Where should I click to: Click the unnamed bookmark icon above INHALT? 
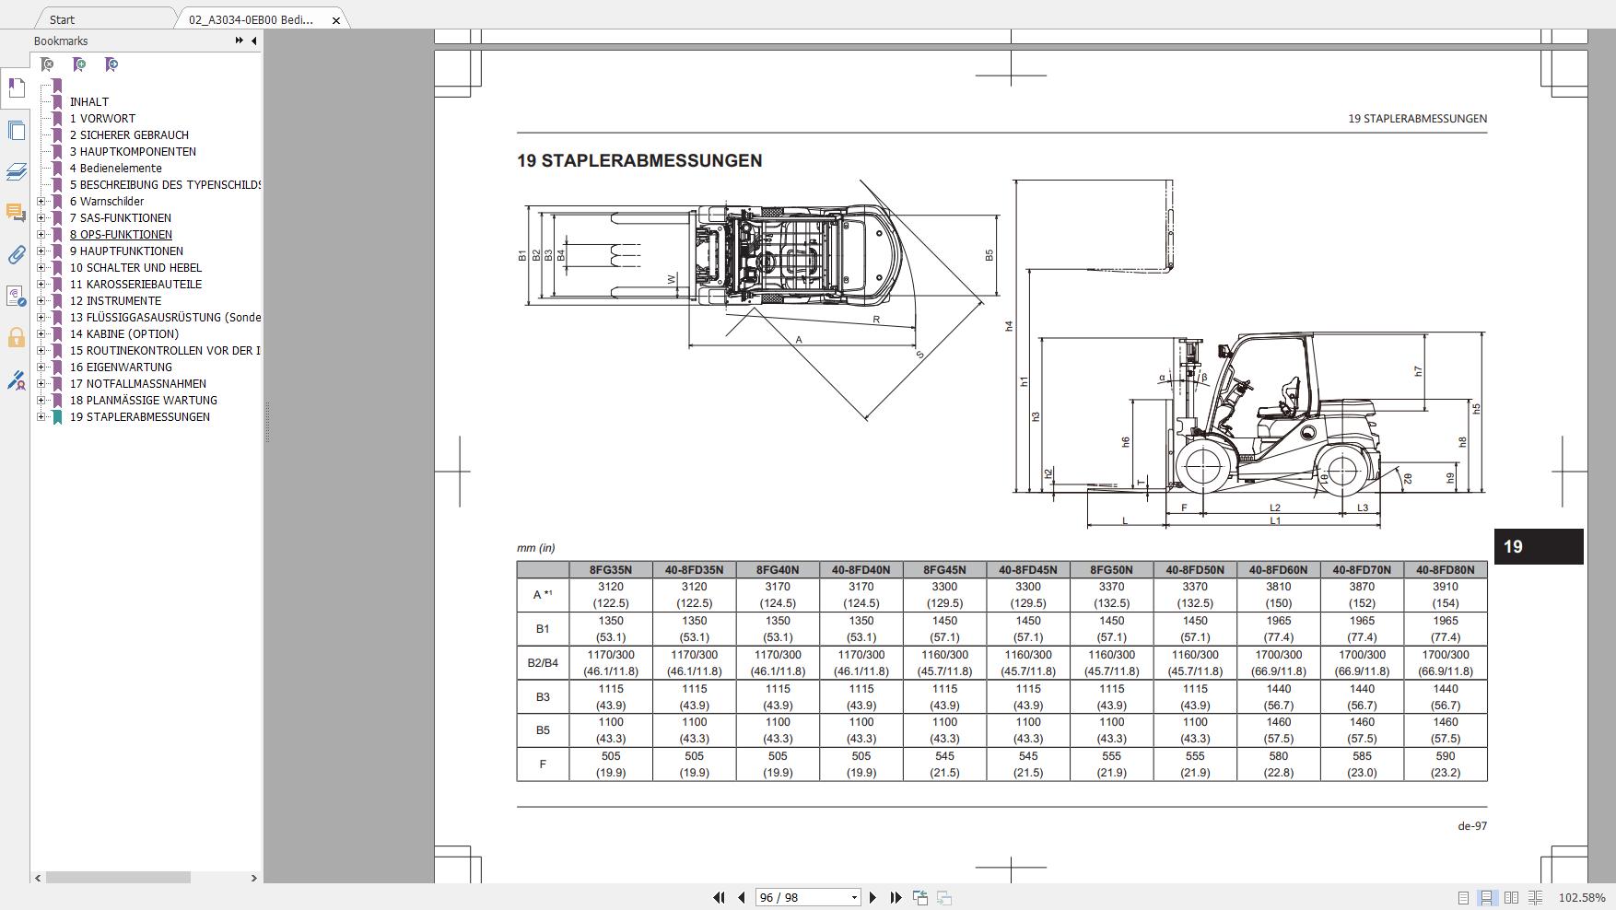[x=57, y=86]
